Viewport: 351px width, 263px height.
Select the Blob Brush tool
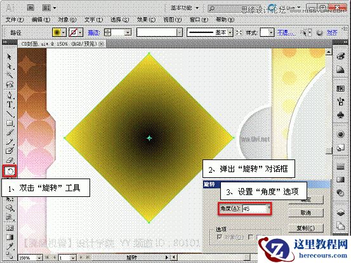pos(10,151)
